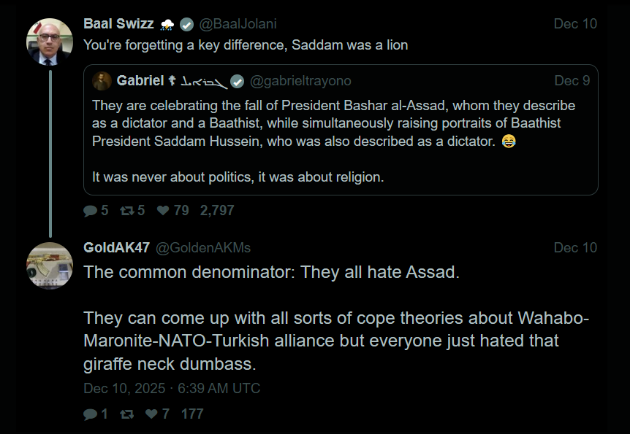The image size is (630, 434).
Task: Click the verified badge beside Baal Swizz
Action: [187, 24]
